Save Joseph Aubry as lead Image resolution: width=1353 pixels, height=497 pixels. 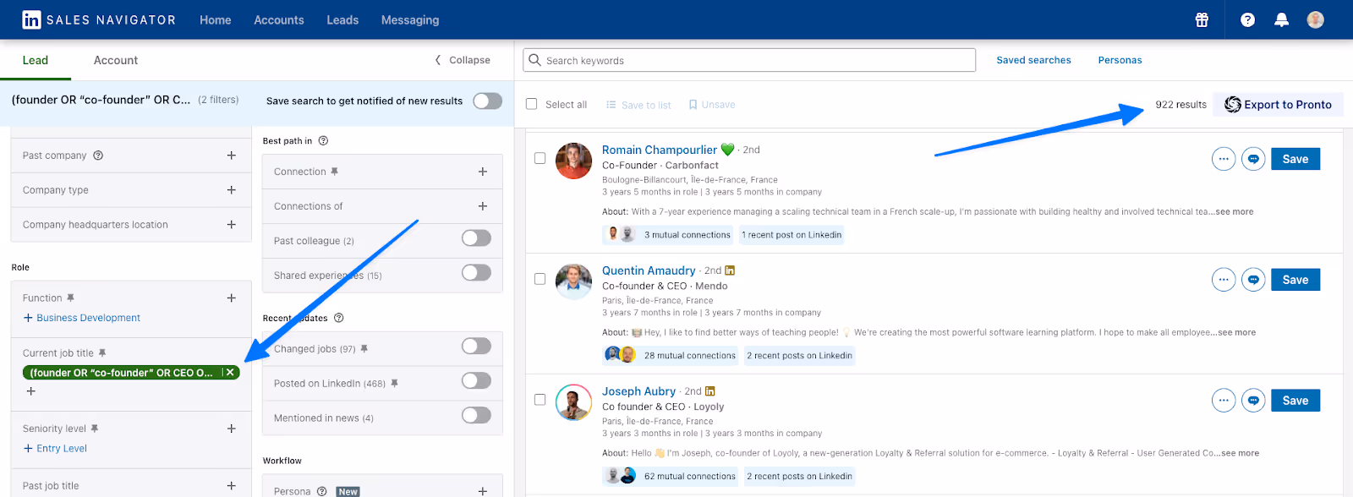[x=1295, y=401]
